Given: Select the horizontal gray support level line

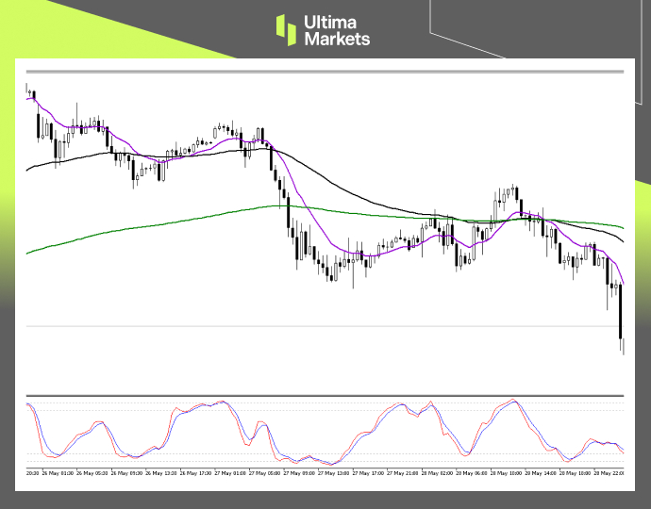Looking at the screenshot, I should (325, 326).
